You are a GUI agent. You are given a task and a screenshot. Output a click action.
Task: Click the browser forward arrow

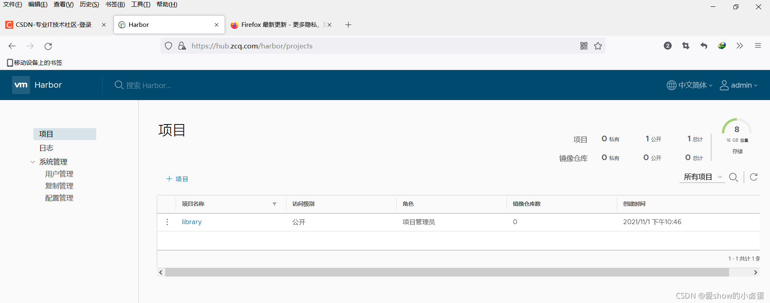pos(30,46)
